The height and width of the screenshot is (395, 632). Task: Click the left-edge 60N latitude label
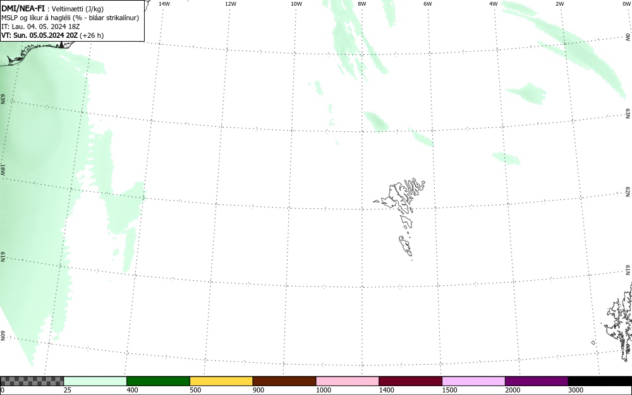3,336
